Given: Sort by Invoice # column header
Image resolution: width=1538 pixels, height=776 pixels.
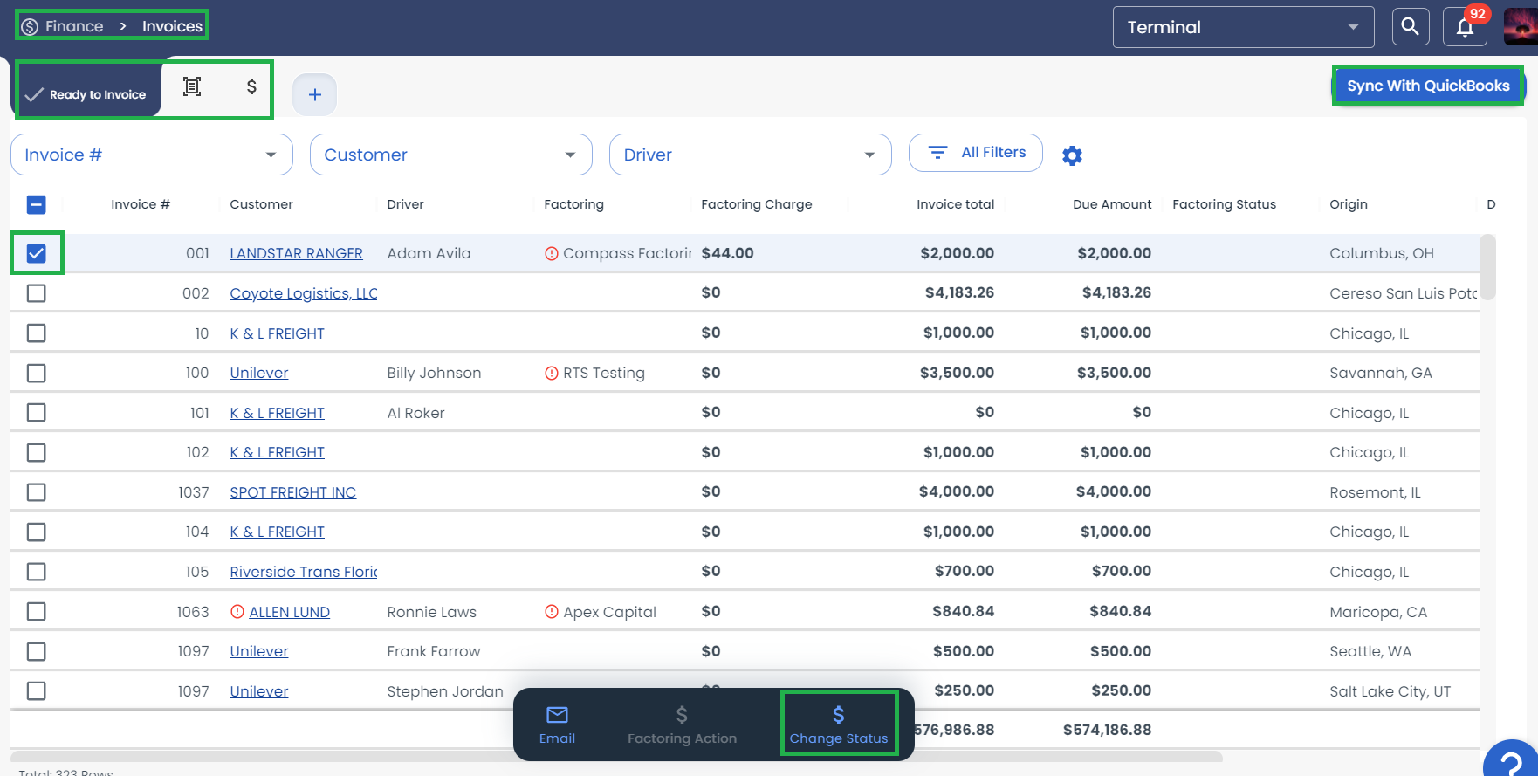Looking at the screenshot, I should point(141,204).
